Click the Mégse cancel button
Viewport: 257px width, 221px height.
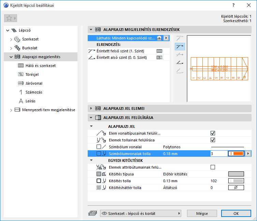[x=202, y=213]
